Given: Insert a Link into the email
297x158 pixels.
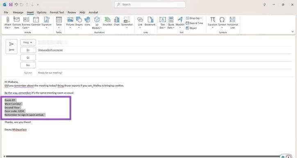Looking at the screenshot, I should [x=140, y=23].
